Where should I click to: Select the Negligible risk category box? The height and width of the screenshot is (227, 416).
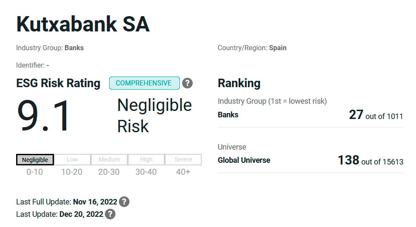tap(35, 159)
